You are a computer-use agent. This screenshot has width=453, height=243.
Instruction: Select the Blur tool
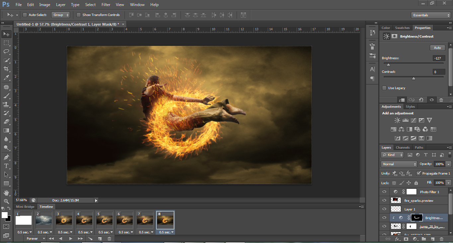pos(6,139)
